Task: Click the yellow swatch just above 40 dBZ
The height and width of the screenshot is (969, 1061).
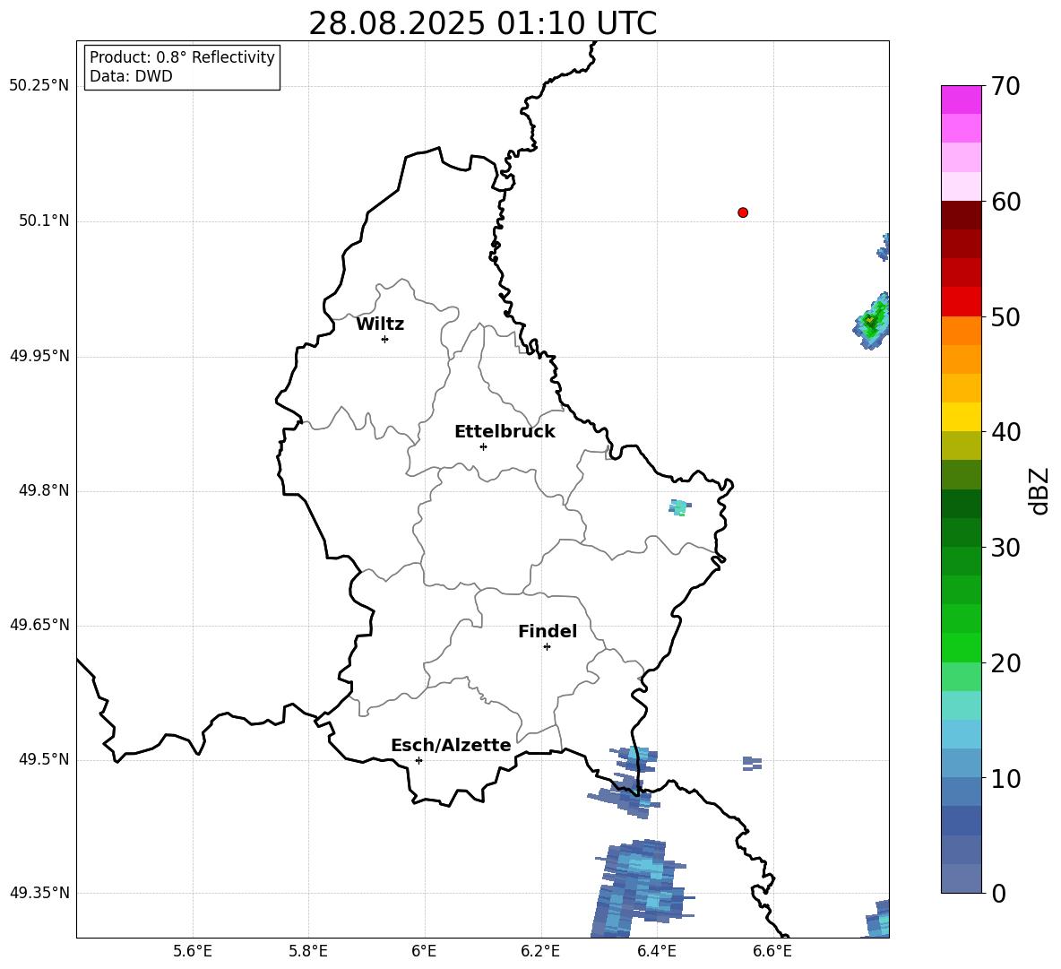Action: point(961,417)
